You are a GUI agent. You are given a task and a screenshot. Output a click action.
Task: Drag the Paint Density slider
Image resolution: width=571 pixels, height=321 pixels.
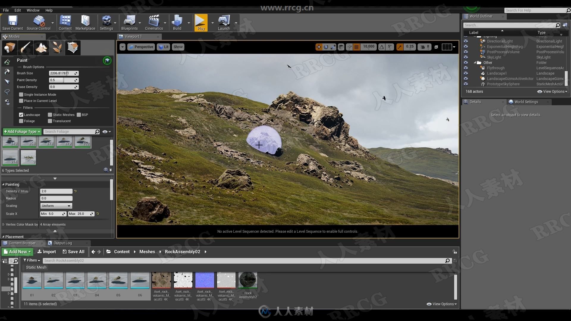63,80
